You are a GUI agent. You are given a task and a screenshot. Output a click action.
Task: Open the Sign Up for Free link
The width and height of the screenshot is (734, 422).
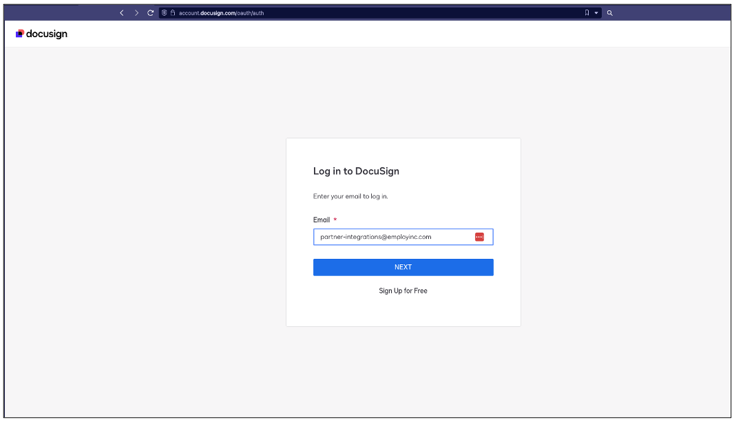pyautogui.click(x=403, y=291)
